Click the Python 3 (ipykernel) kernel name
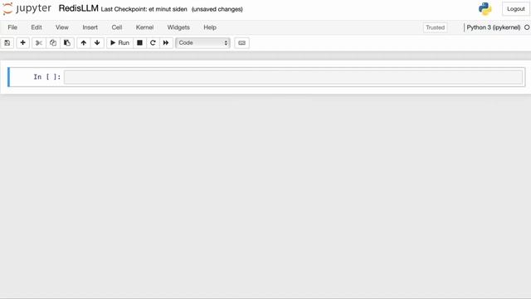Image resolution: width=531 pixels, height=299 pixels. click(494, 27)
